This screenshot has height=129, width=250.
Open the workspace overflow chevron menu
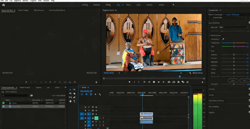173,5
